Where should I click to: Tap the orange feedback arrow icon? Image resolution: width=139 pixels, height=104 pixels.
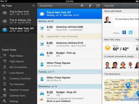41,100
